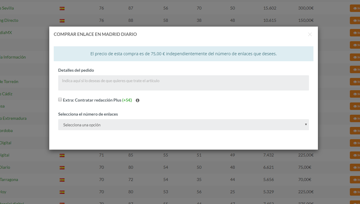
Task: Enable the Contratar redacción Plus checkbox
Action: (60, 100)
